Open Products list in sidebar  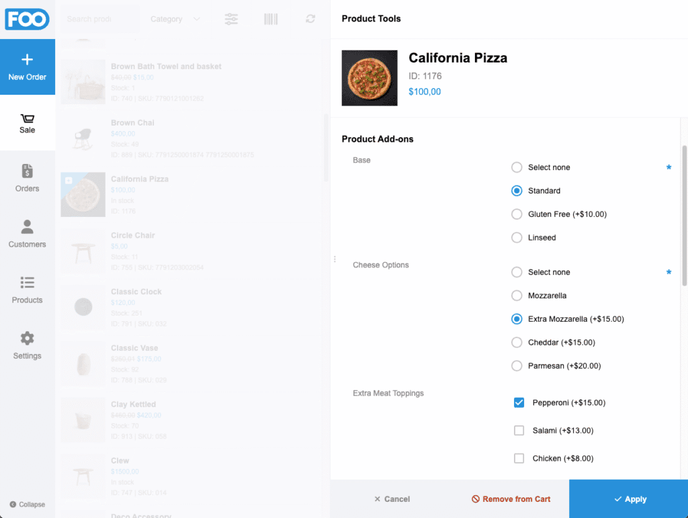point(27,290)
